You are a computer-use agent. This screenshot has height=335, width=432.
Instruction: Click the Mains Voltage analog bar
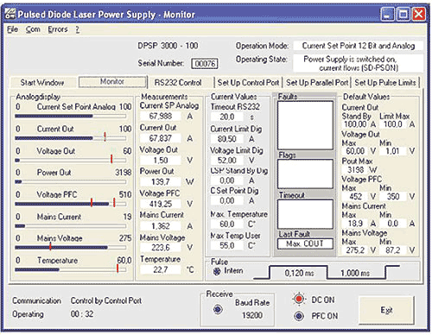pos(71,248)
